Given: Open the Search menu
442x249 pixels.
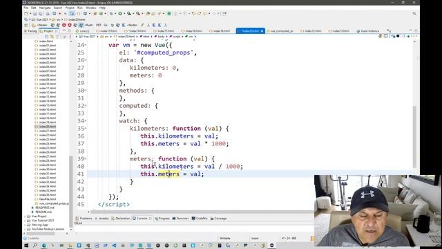Looking at the screenshot, I should 58,8.
